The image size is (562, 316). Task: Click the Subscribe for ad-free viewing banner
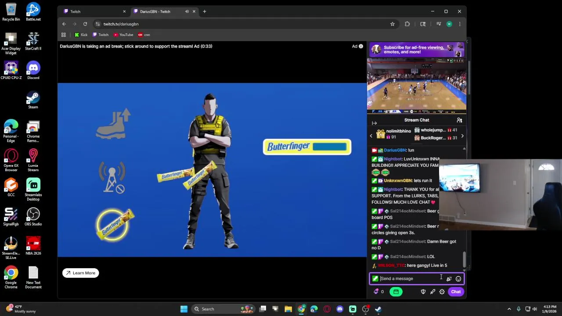416,50
